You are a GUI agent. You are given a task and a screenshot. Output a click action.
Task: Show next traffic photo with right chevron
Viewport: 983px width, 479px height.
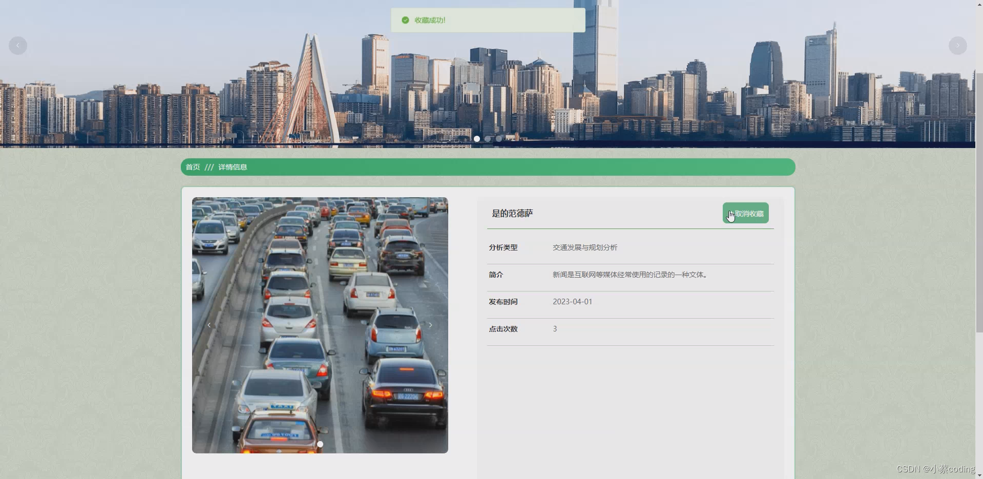[431, 325]
